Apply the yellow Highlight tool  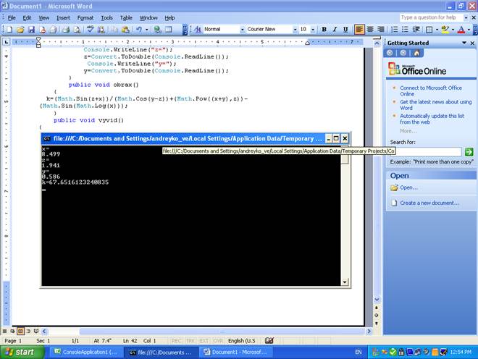click(445, 29)
